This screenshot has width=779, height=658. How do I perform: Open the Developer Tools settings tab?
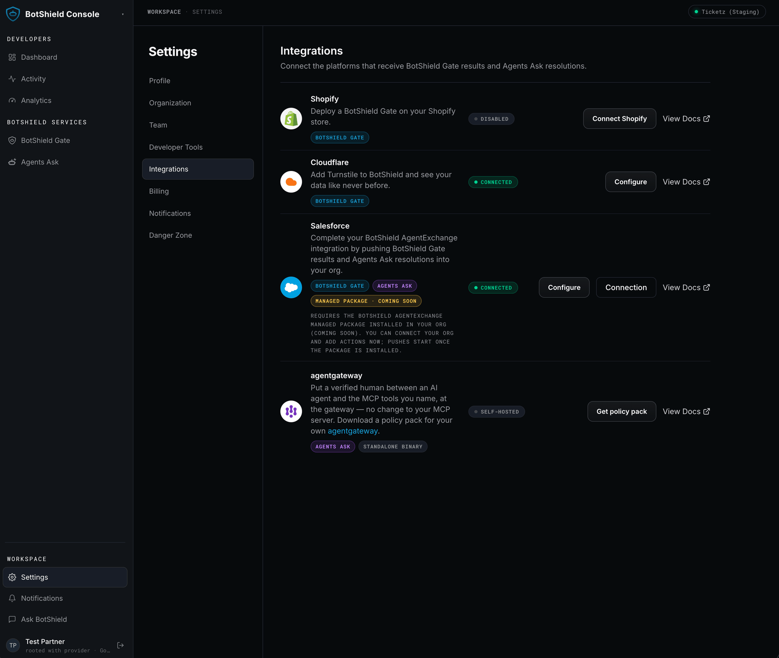tap(198, 147)
